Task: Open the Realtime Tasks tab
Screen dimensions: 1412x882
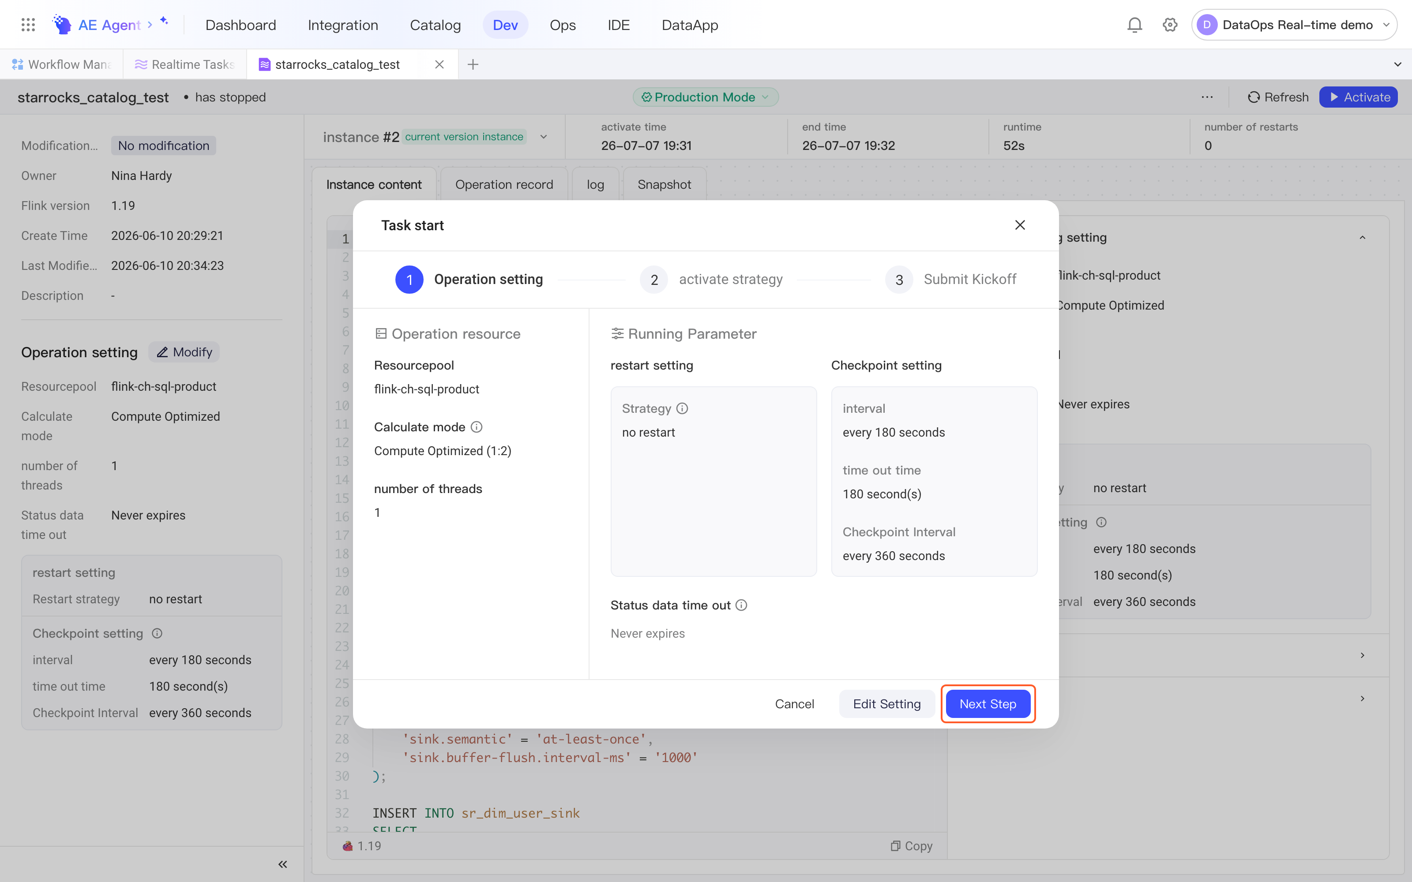Action: pyautogui.click(x=185, y=64)
